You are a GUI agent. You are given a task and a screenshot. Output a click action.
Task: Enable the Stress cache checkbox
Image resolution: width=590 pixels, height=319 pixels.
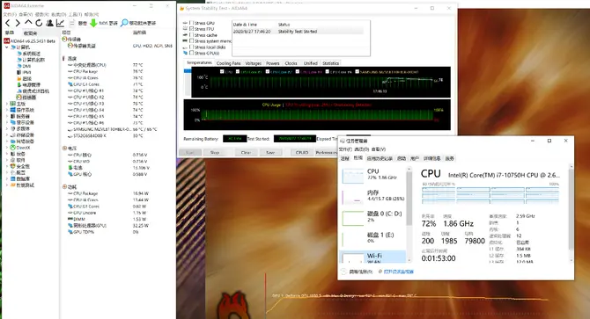[x=191, y=35]
